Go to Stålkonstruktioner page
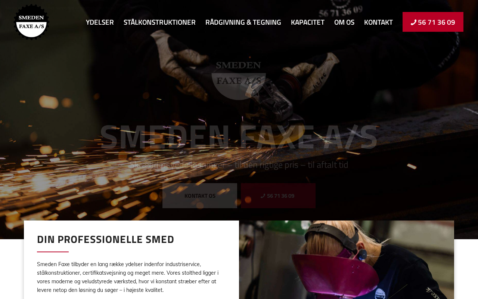 [159, 22]
